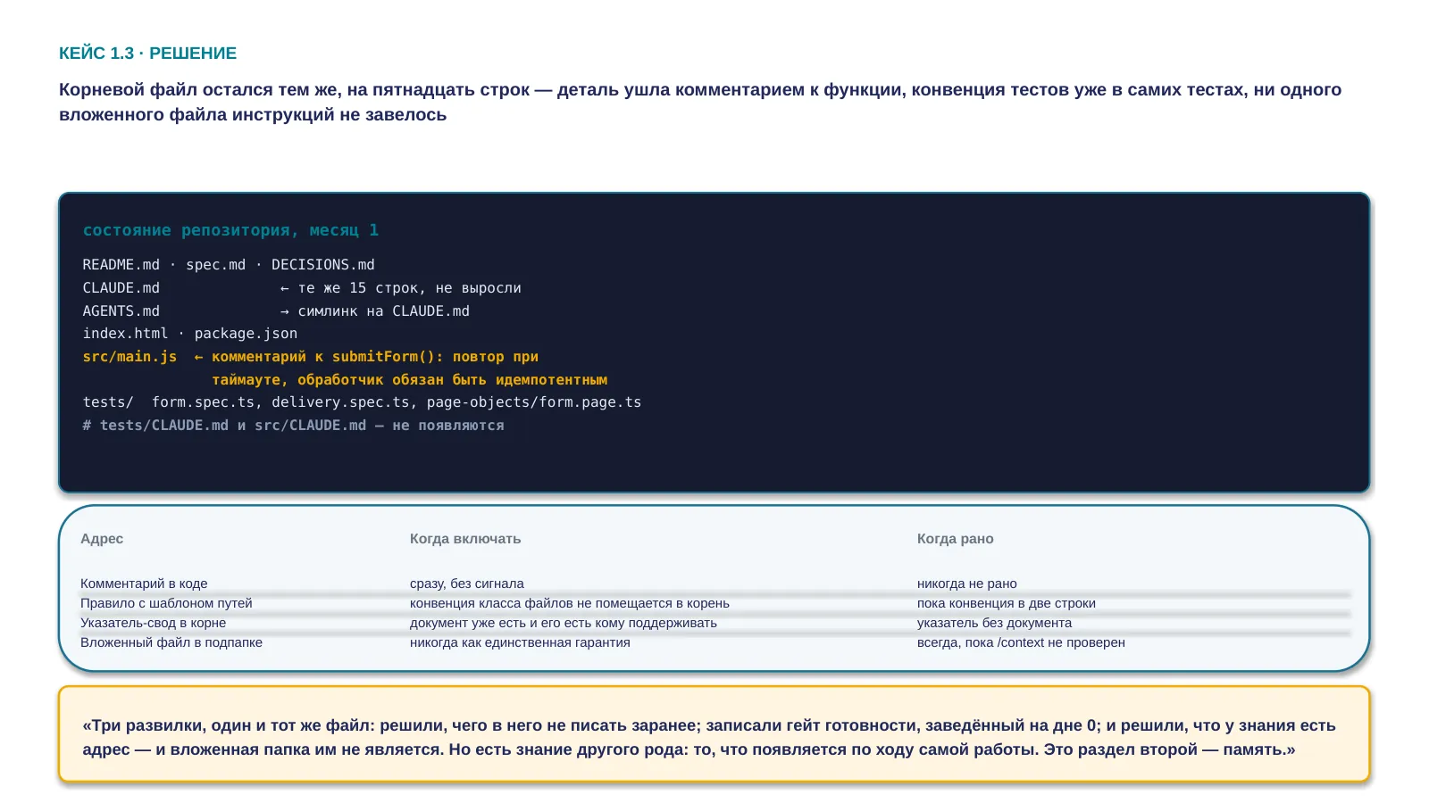Click the highlighted path "src/main.js"
Viewport: 1429px width, 803px height.
tap(130, 357)
